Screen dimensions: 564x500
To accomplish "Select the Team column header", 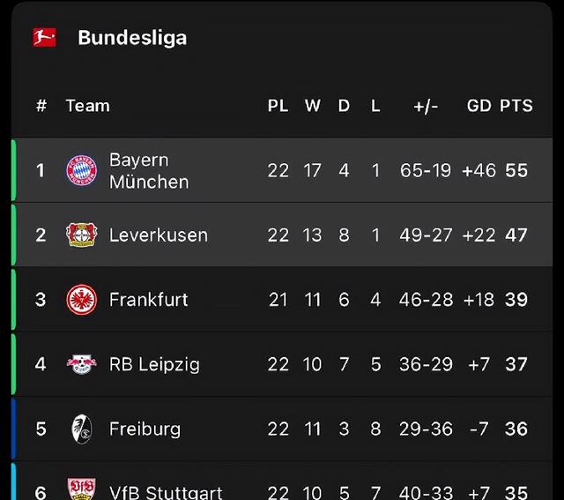I will 88,106.
